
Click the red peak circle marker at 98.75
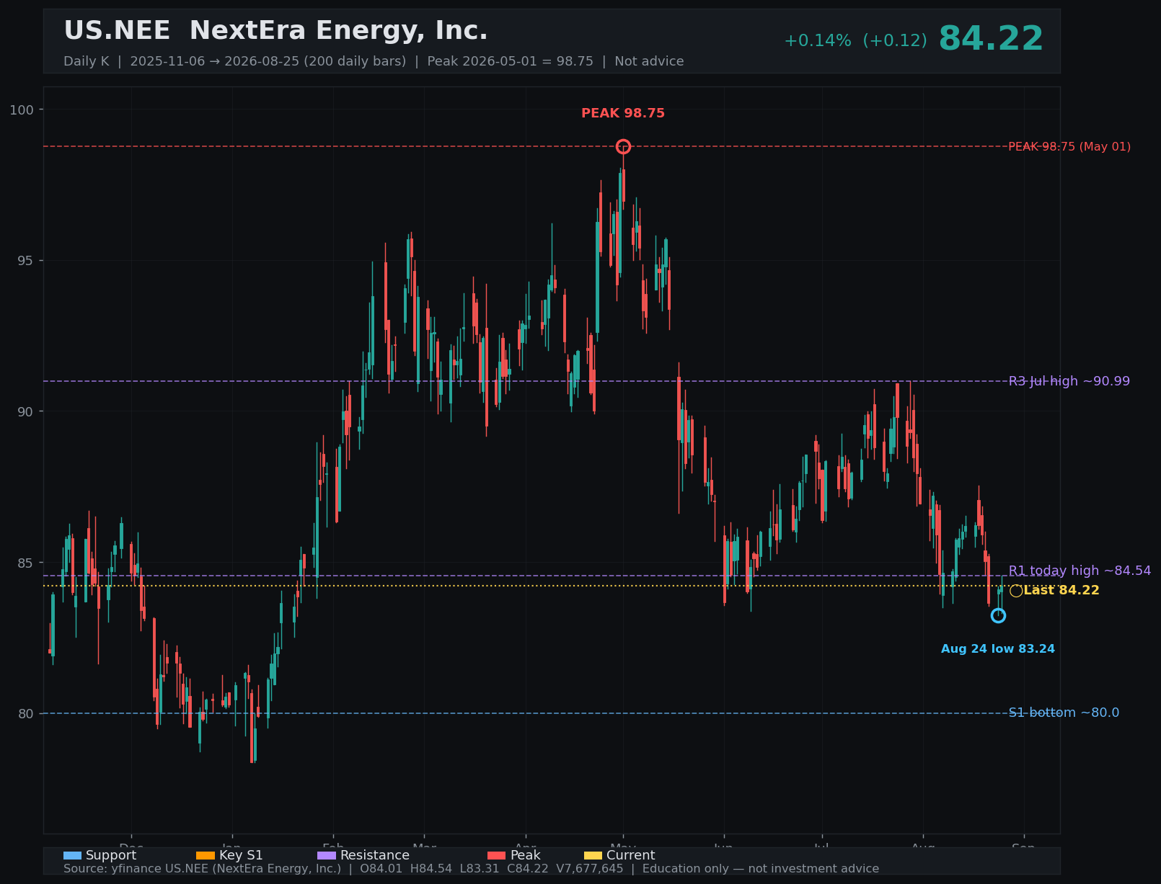(x=623, y=147)
